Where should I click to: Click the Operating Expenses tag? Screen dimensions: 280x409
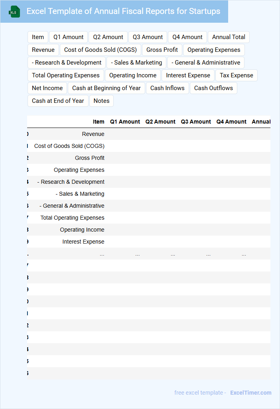click(x=214, y=50)
